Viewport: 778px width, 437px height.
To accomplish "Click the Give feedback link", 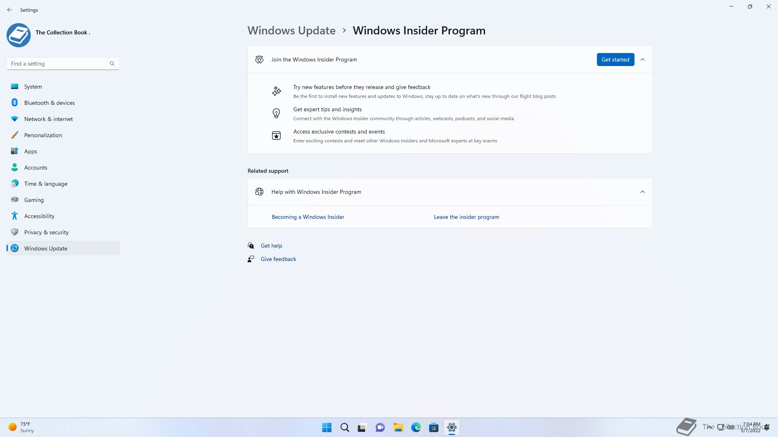I will click(x=278, y=259).
